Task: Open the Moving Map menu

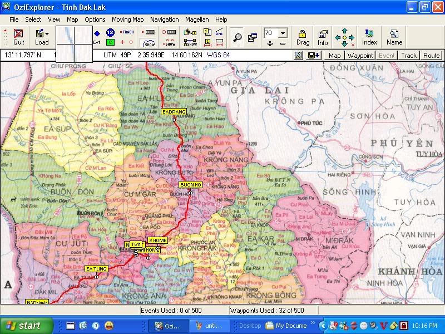Action: pos(128,19)
